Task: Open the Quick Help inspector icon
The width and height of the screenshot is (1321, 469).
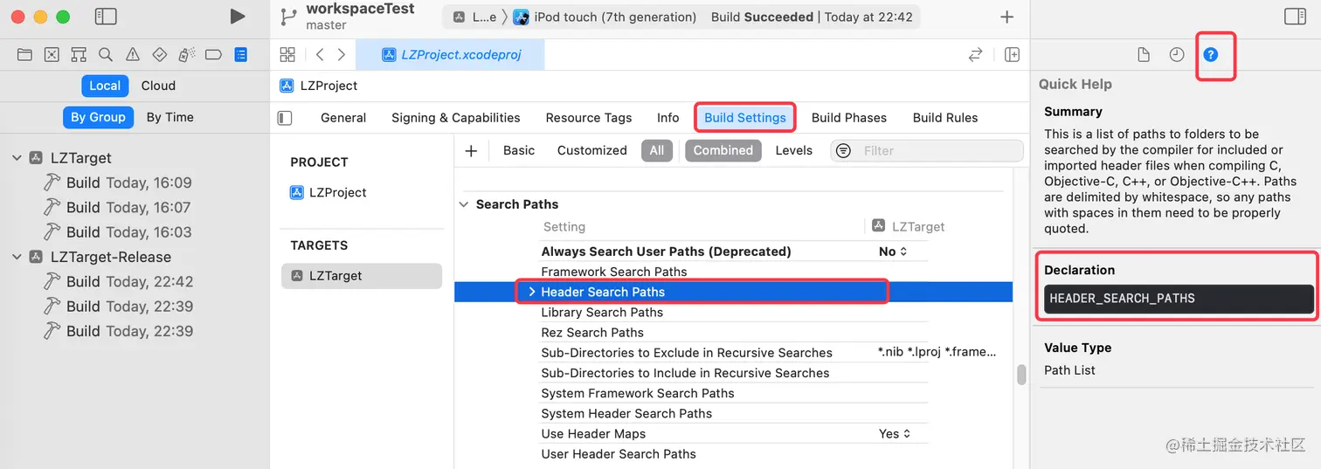Action: point(1210,55)
